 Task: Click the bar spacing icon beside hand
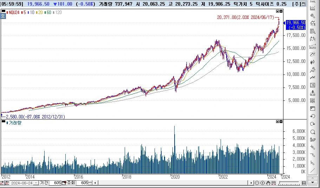(274, 183)
